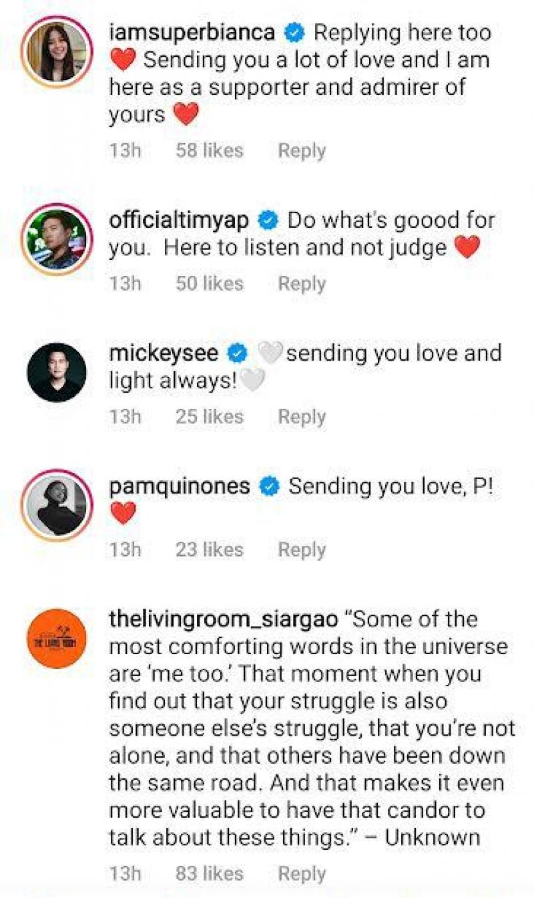Open the pamquinones username link
534x898 pixels.
[x=180, y=486]
